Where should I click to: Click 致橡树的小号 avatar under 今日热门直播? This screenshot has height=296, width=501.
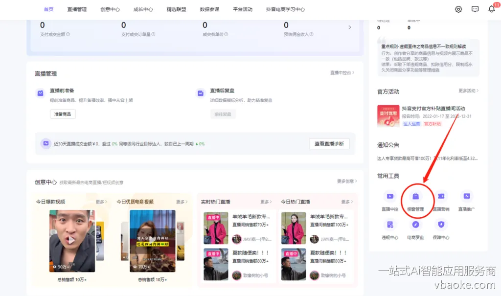pyautogui.click(x=315, y=275)
